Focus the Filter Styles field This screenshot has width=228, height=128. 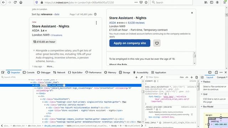pyautogui.click(x=162, y=77)
